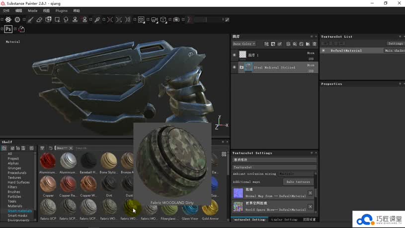Click the red resource updater icon beside Ps

click(21, 29)
